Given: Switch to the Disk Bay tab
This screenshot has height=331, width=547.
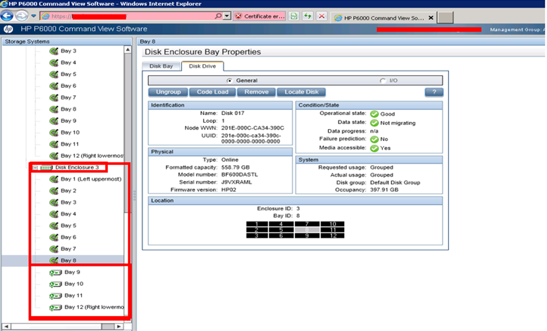Looking at the screenshot, I should pyautogui.click(x=161, y=66).
